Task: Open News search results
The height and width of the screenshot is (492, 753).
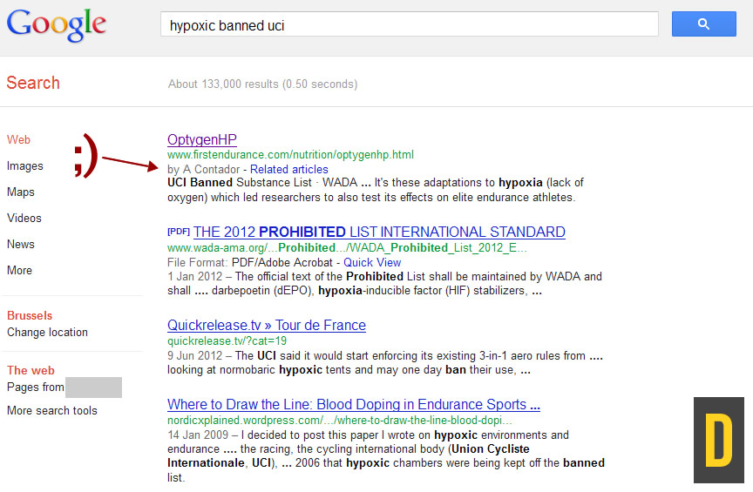Action: pos(21,244)
